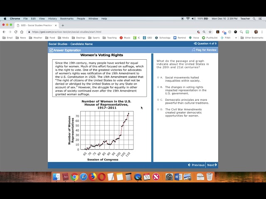
Task: Open the Weather bookmarks folder
Action: coord(35,38)
